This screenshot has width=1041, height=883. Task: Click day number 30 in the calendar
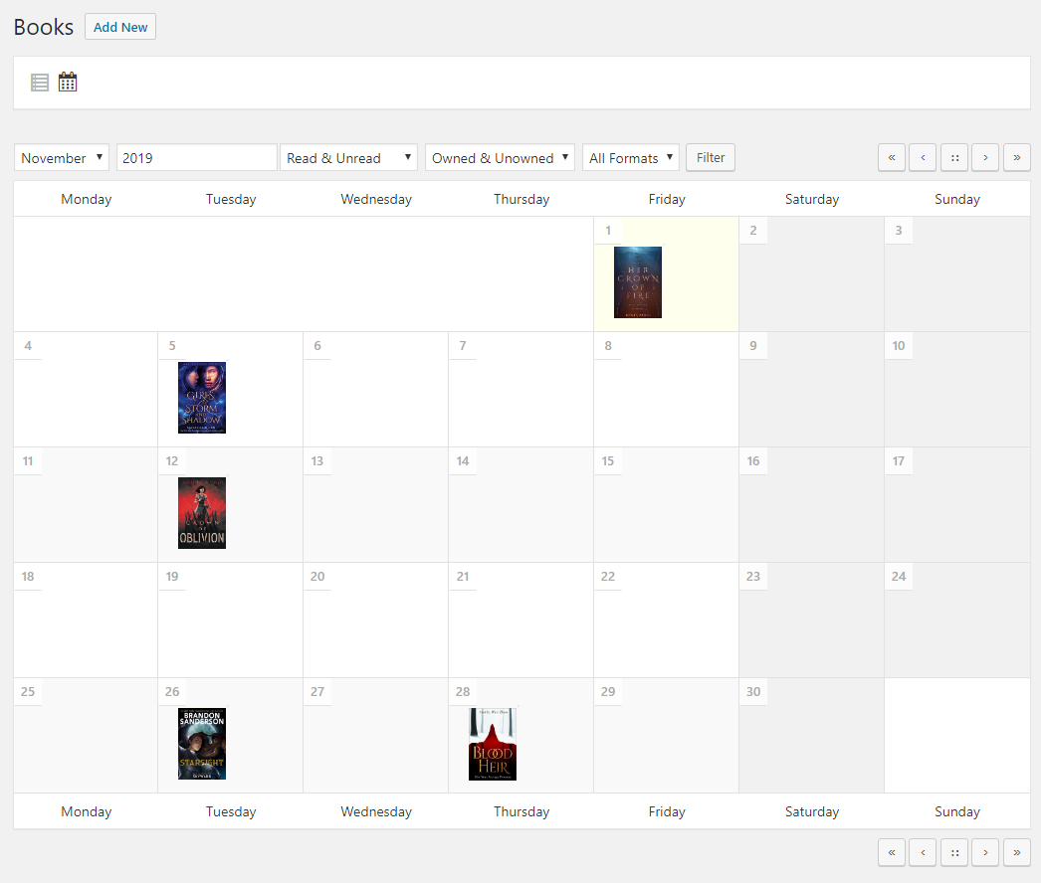(x=752, y=692)
